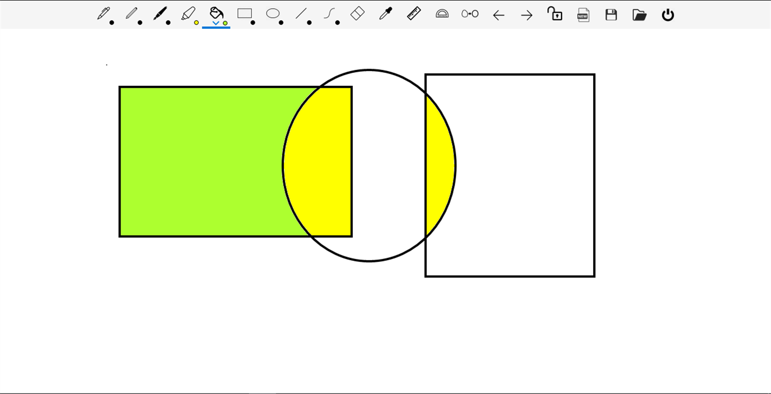Exit using the power icon

coord(668,14)
